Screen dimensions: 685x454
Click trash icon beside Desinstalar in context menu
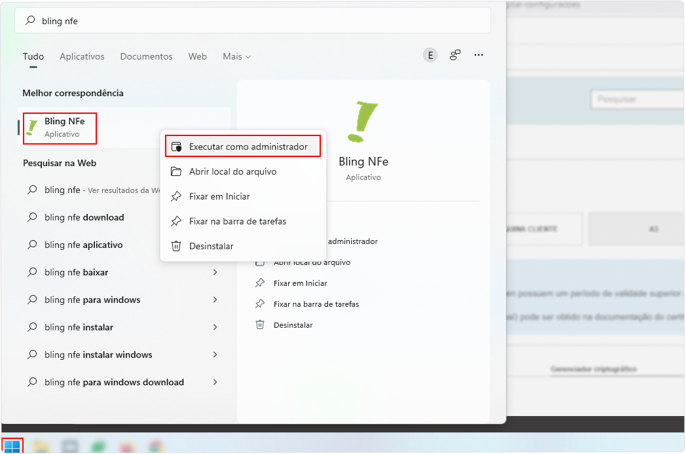click(x=176, y=246)
